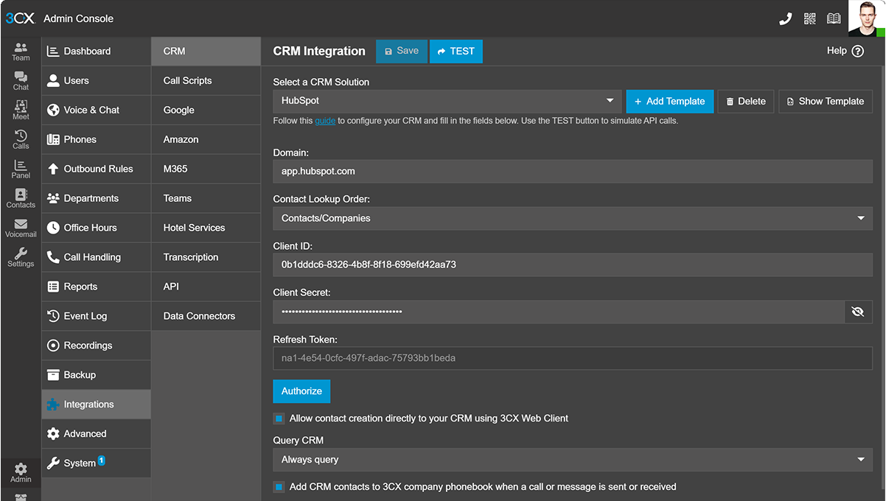
Task: Click the phone dialer icon in header
Action: [785, 18]
